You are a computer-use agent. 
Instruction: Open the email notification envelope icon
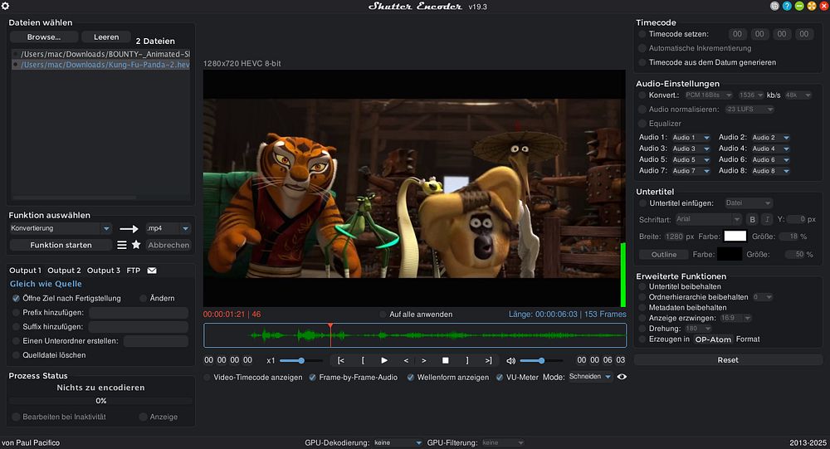pyautogui.click(x=152, y=270)
